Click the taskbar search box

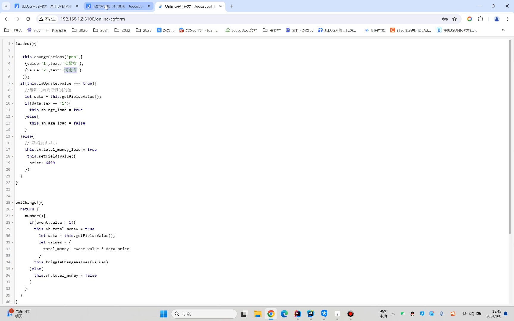[204, 314]
